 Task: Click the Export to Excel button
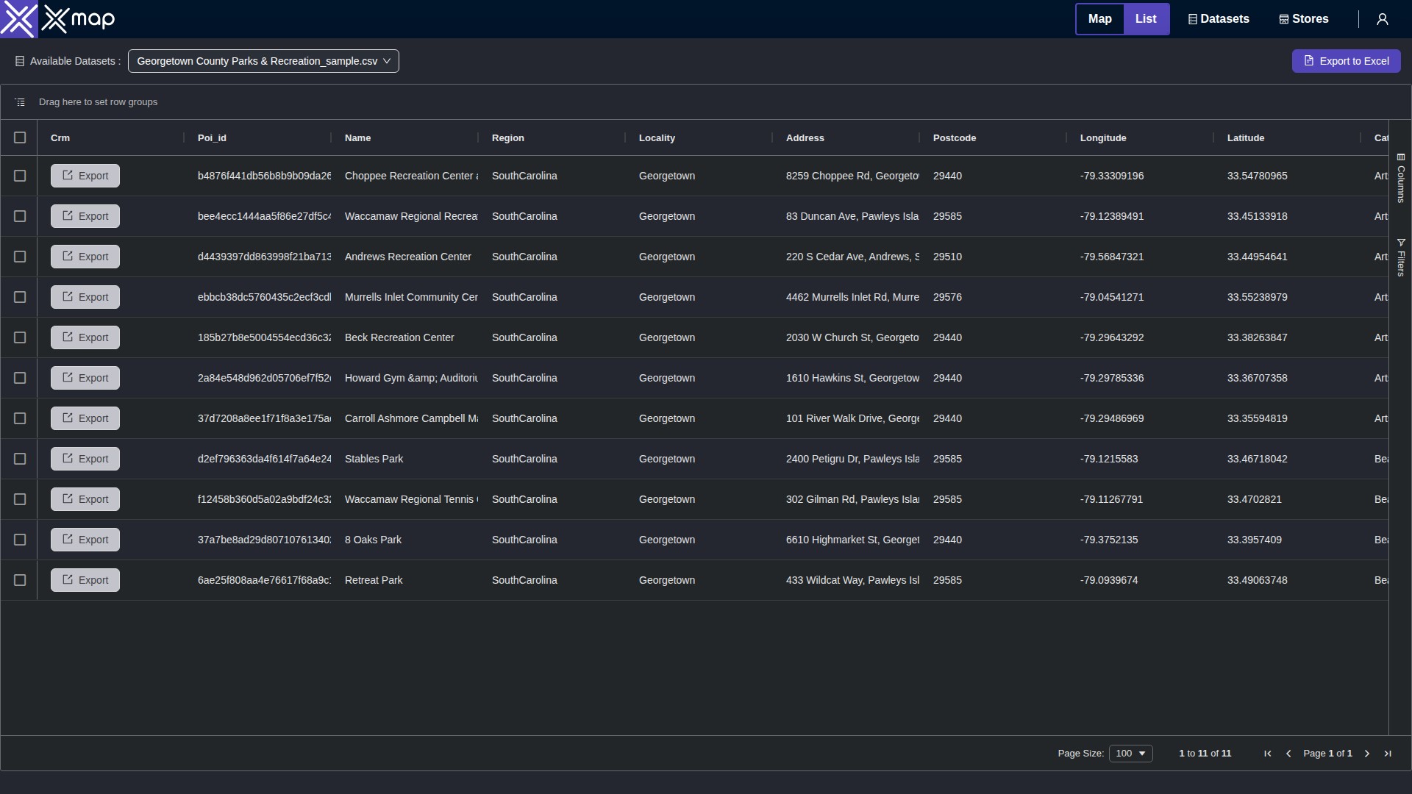tap(1346, 61)
